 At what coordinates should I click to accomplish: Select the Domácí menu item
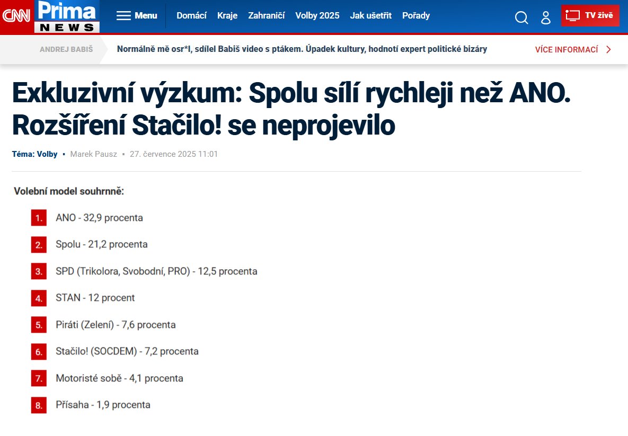tap(191, 15)
